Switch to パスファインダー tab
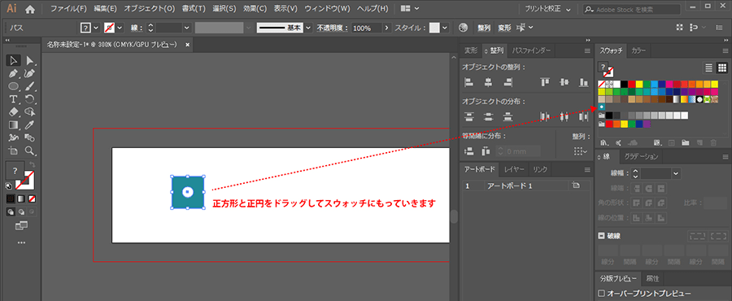Image resolution: width=732 pixels, height=301 pixels. point(531,50)
